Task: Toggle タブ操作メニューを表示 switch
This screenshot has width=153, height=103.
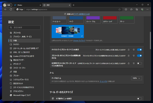Action: 139,99
